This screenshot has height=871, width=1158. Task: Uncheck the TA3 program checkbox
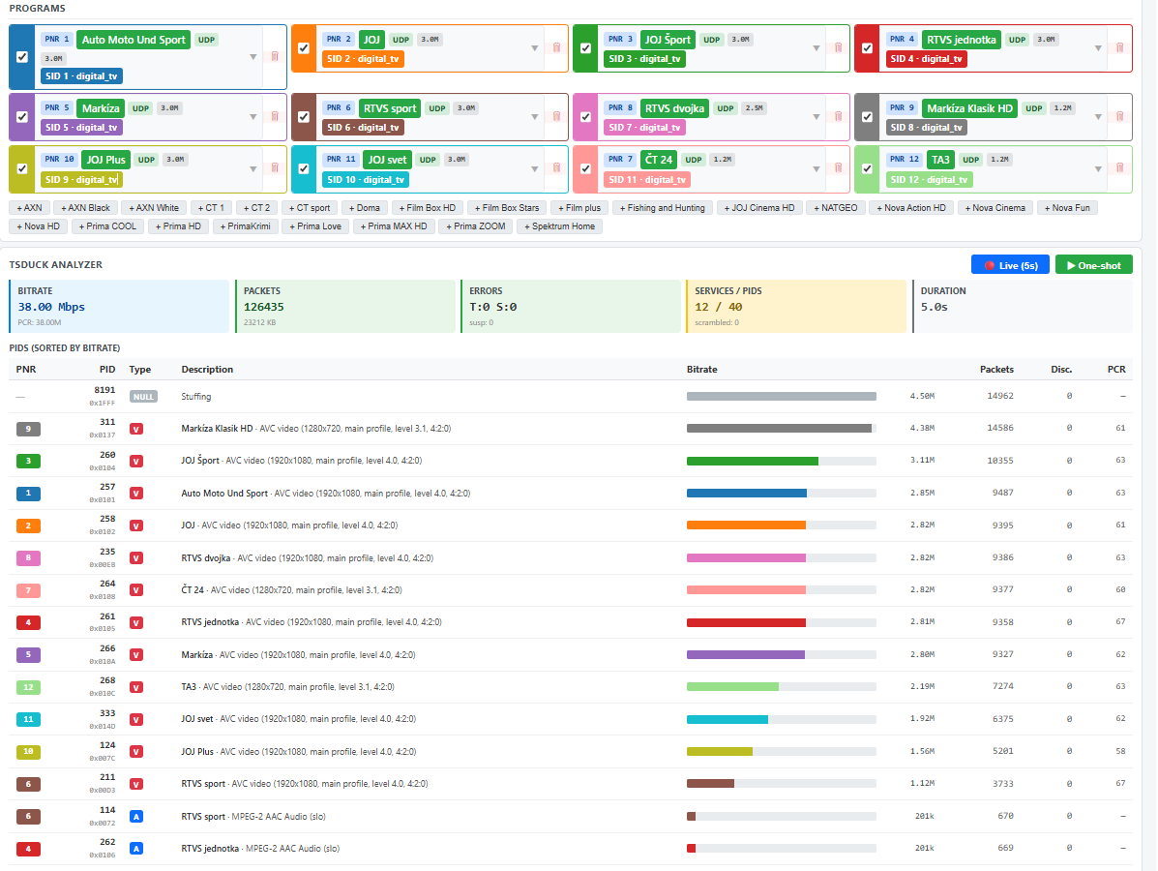(867, 168)
